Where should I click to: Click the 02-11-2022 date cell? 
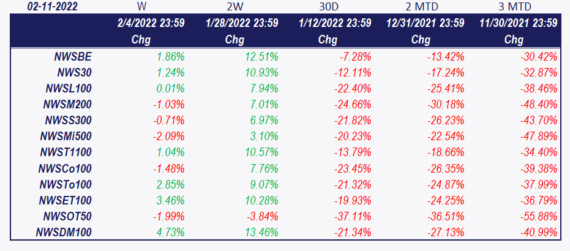[52, 7]
